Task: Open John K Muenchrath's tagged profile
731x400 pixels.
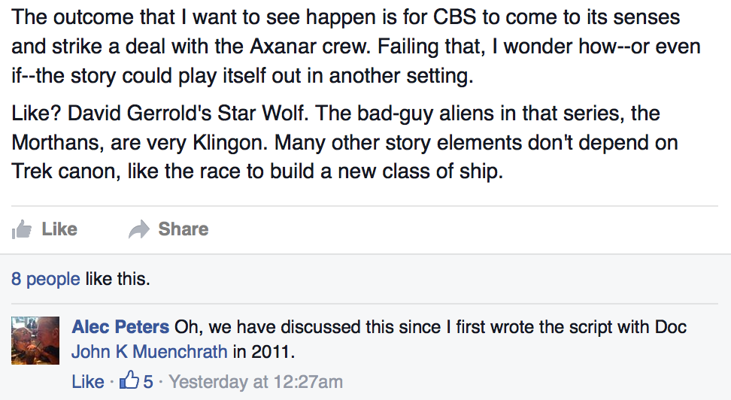Action: pos(149,352)
